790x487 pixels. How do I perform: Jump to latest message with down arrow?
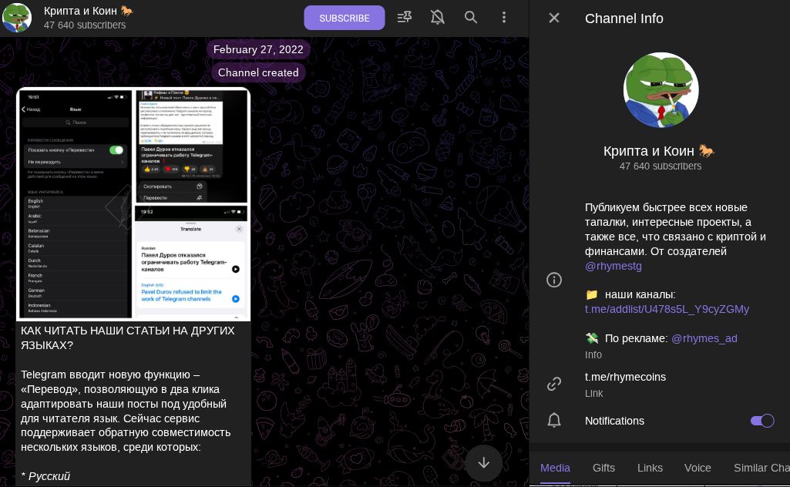pyautogui.click(x=484, y=463)
